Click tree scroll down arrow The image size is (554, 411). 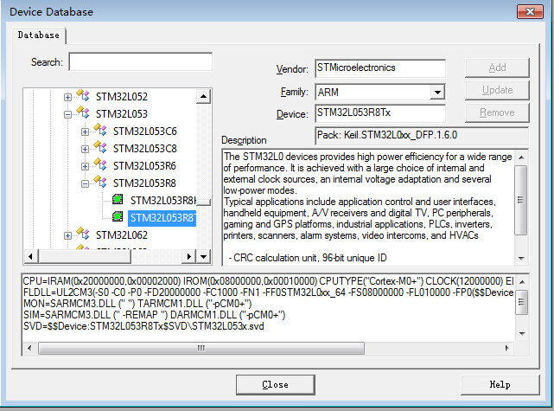click(203, 256)
